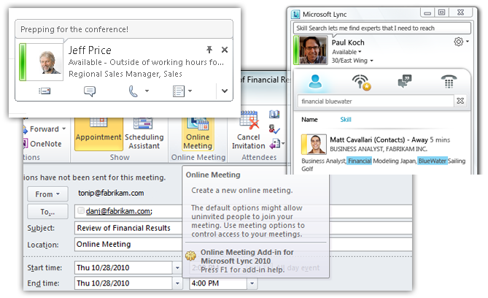
Task: Click highlighted BlueWater skill keyword
Action: click(432, 161)
